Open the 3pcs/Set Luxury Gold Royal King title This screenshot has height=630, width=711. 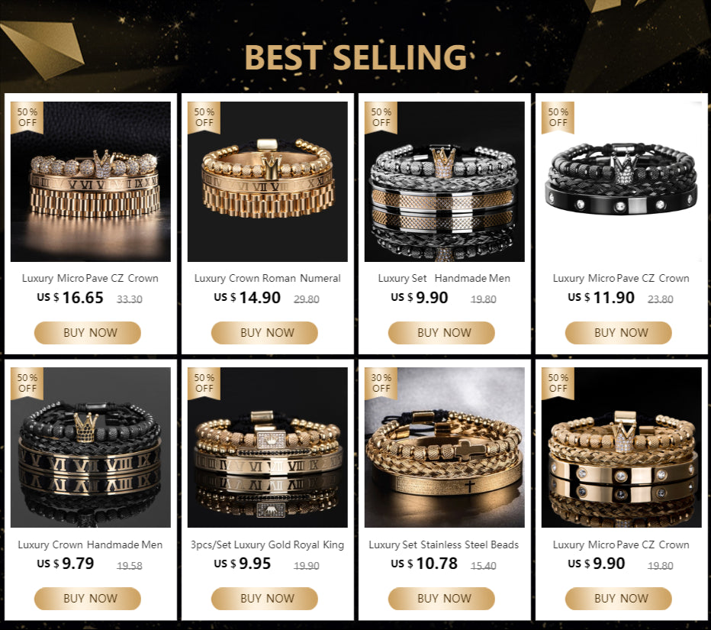pyautogui.click(x=267, y=544)
